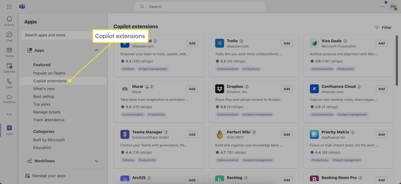Choose Built by Microsoft category

click(x=49, y=140)
